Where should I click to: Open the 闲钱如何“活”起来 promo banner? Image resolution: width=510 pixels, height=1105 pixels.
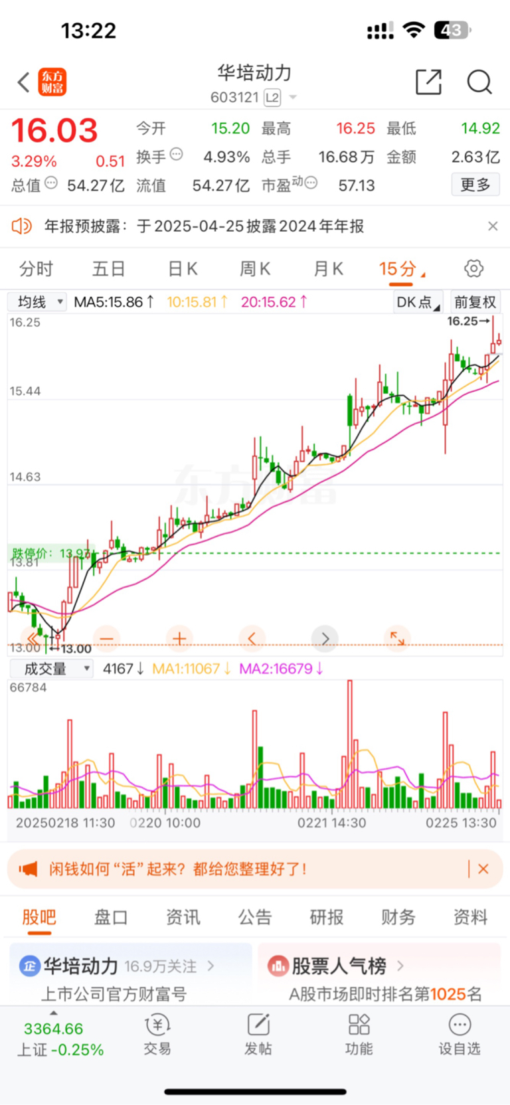point(255,869)
